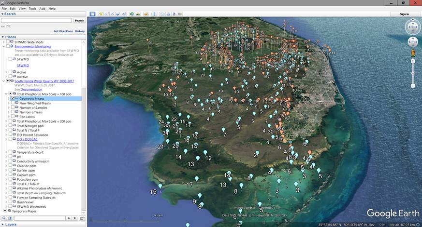Click the Add Image Overlay icon
Image resolution: width=422 pixels, height=227 pixels.
click(x=118, y=14)
